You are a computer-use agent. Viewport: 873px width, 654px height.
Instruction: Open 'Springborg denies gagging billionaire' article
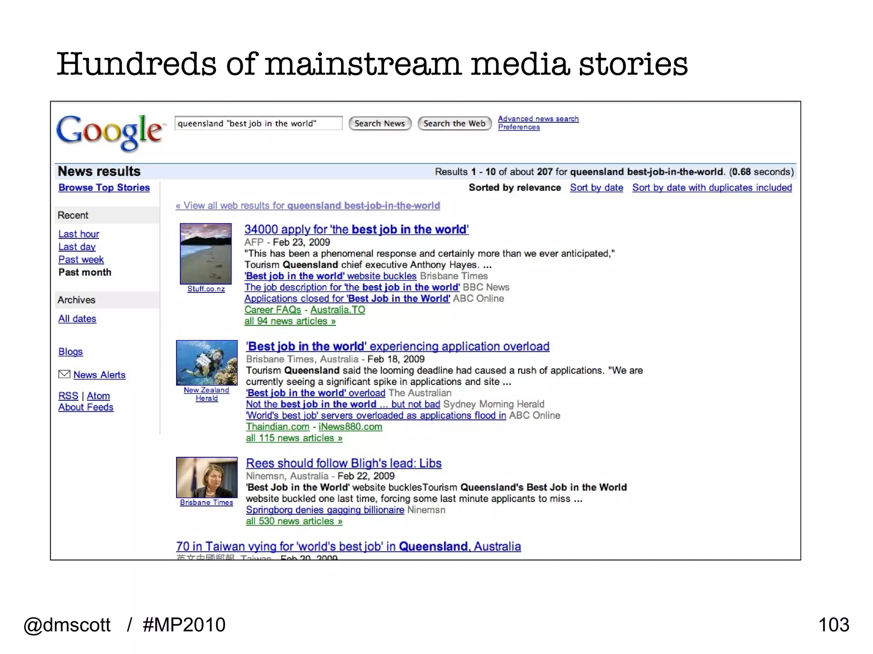pos(325,510)
